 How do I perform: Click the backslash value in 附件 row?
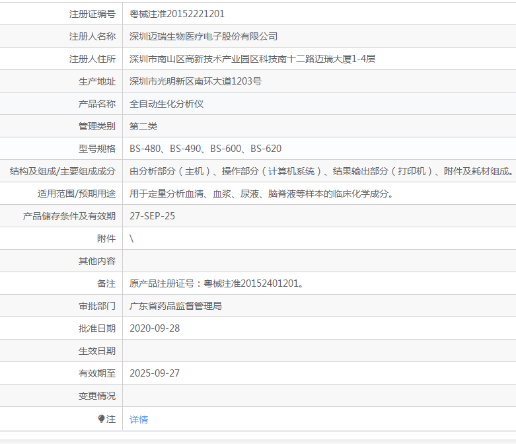pyautogui.click(x=131, y=239)
